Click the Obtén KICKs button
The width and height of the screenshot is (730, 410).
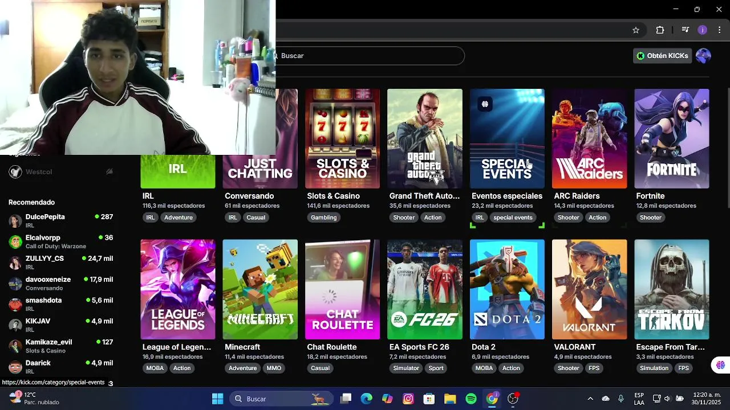click(x=662, y=56)
